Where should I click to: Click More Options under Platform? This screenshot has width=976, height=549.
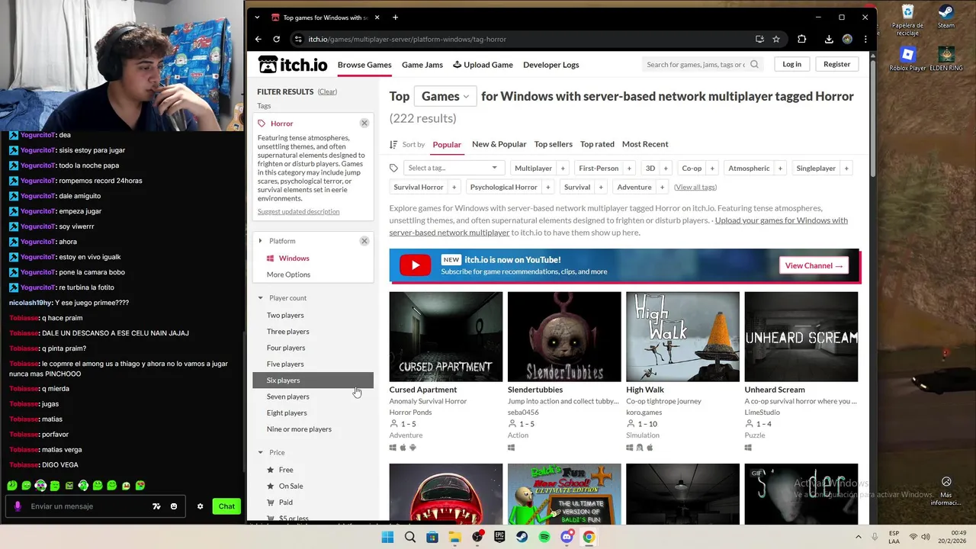[x=288, y=274]
